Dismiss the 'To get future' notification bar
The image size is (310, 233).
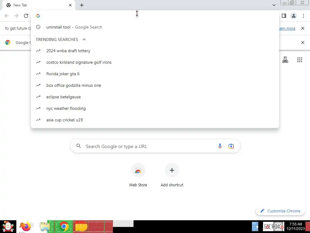[302, 28]
